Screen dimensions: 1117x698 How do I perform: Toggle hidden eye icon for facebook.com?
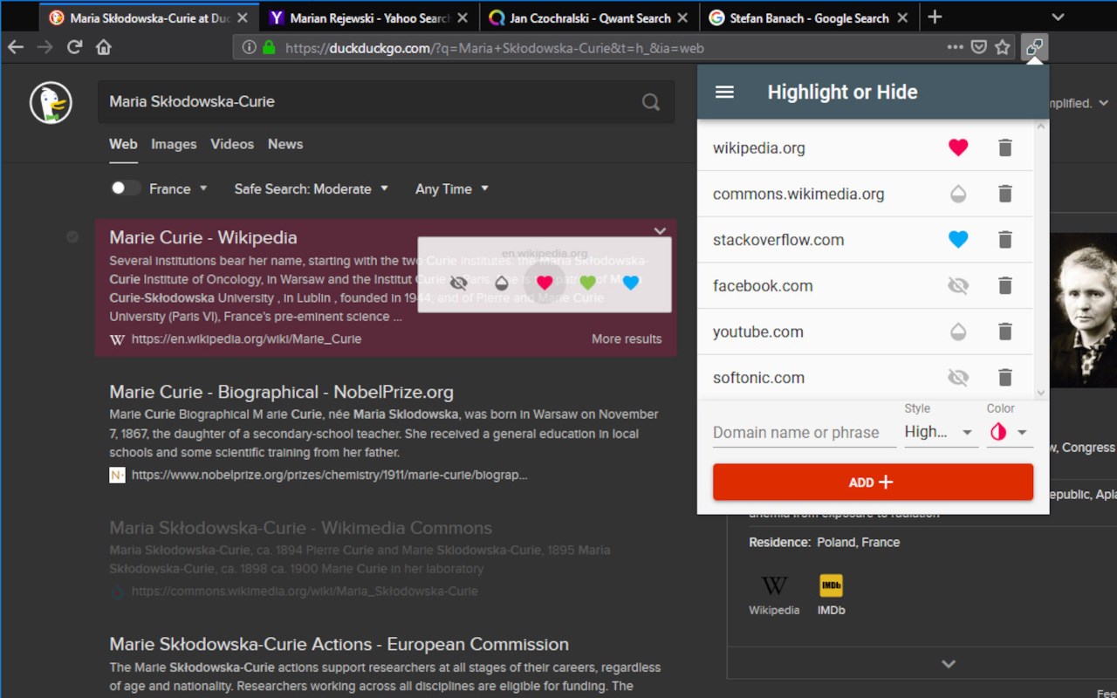[x=958, y=285]
